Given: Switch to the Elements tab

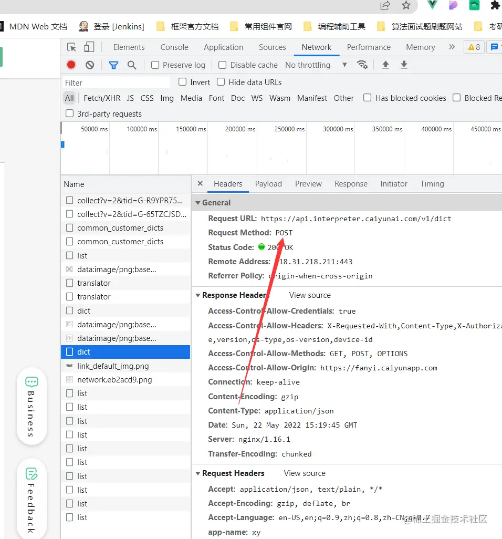Looking at the screenshot, I should coord(129,47).
